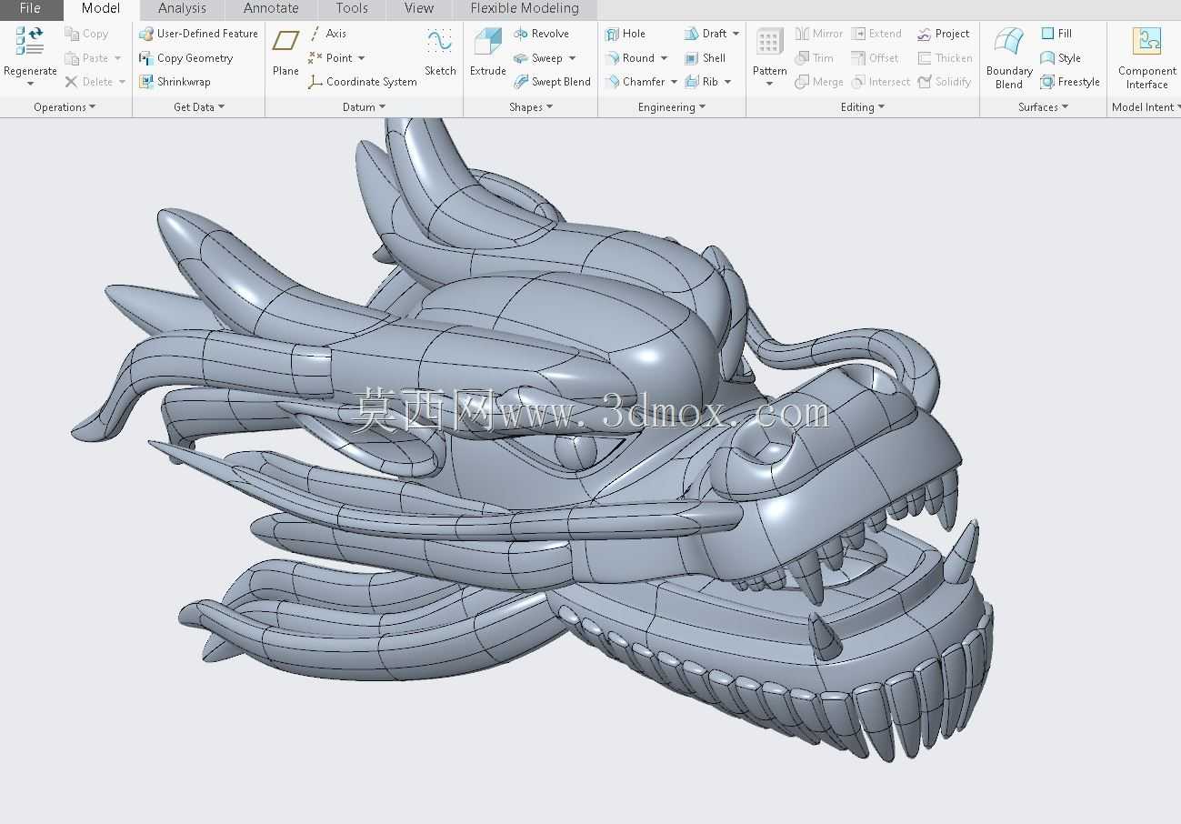Image resolution: width=1181 pixels, height=824 pixels.
Task: Open the Regenerate dropdown arrow
Action: pyautogui.click(x=30, y=85)
